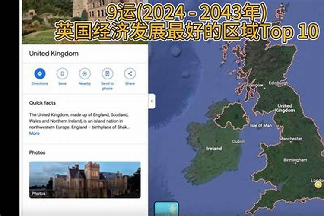The image size is (324, 216).
Task: Select the London yellow map marker
Action: pos(318,184)
